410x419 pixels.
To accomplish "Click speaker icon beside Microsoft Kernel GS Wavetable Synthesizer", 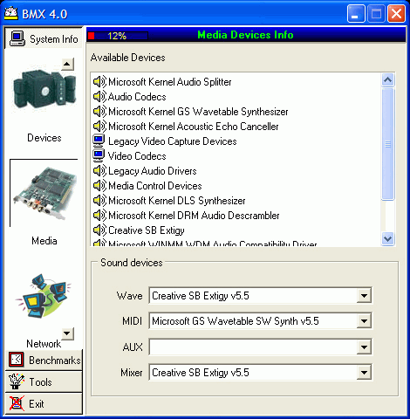I will pyautogui.click(x=99, y=112).
